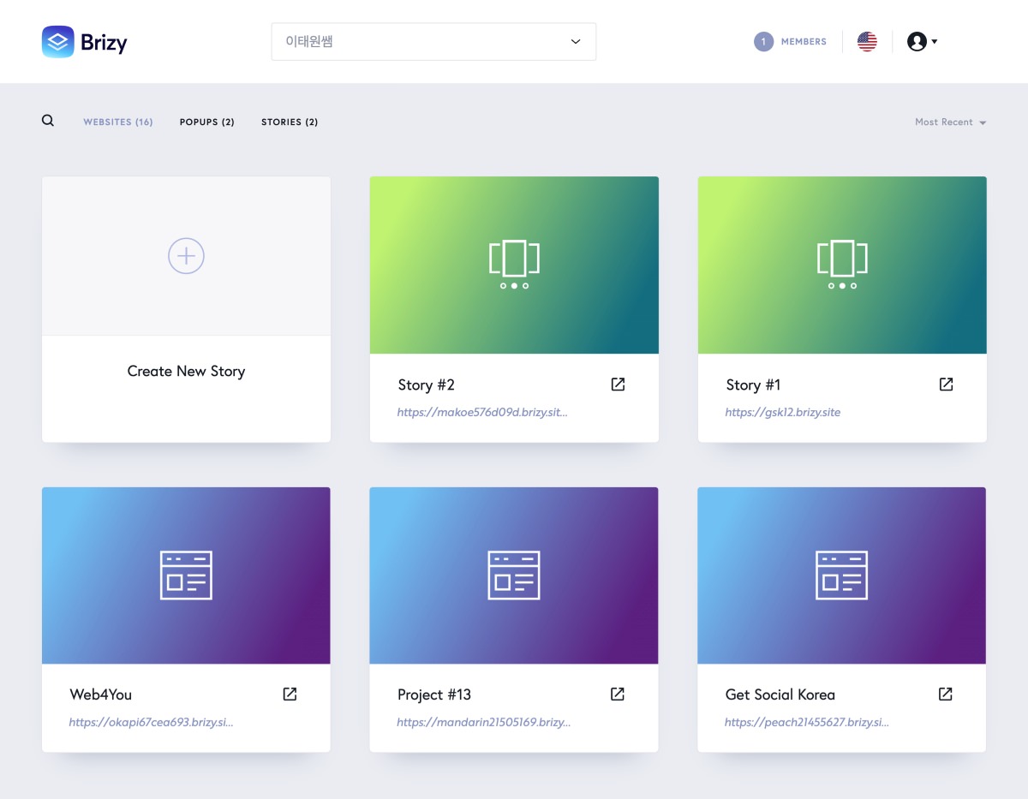Open the gsk12.brizy.site URL link
This screenshot has height=799, width=1028.
(x=782, y=412)
